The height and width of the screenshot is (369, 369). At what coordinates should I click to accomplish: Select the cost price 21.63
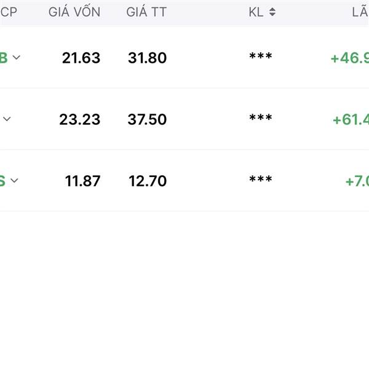point(81,58)
